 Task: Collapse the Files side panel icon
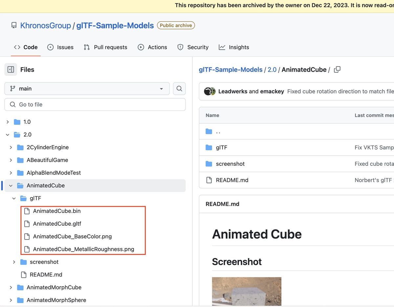click(x=11, y=69)
